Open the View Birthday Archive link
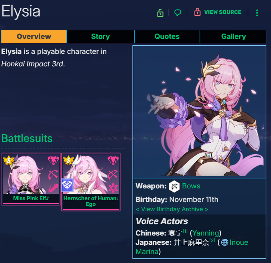 pyautogui.click(x=172, y=209)
